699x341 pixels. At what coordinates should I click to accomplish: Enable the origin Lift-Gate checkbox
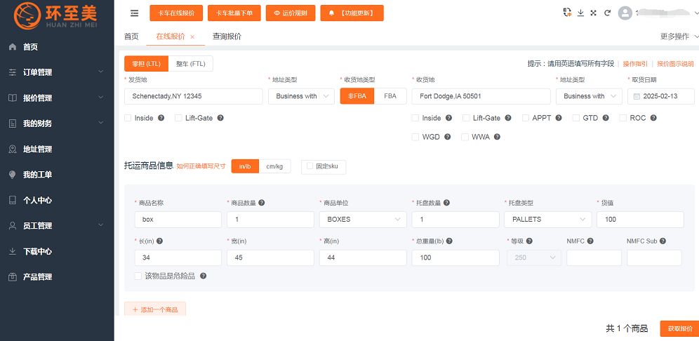(178, 118)
